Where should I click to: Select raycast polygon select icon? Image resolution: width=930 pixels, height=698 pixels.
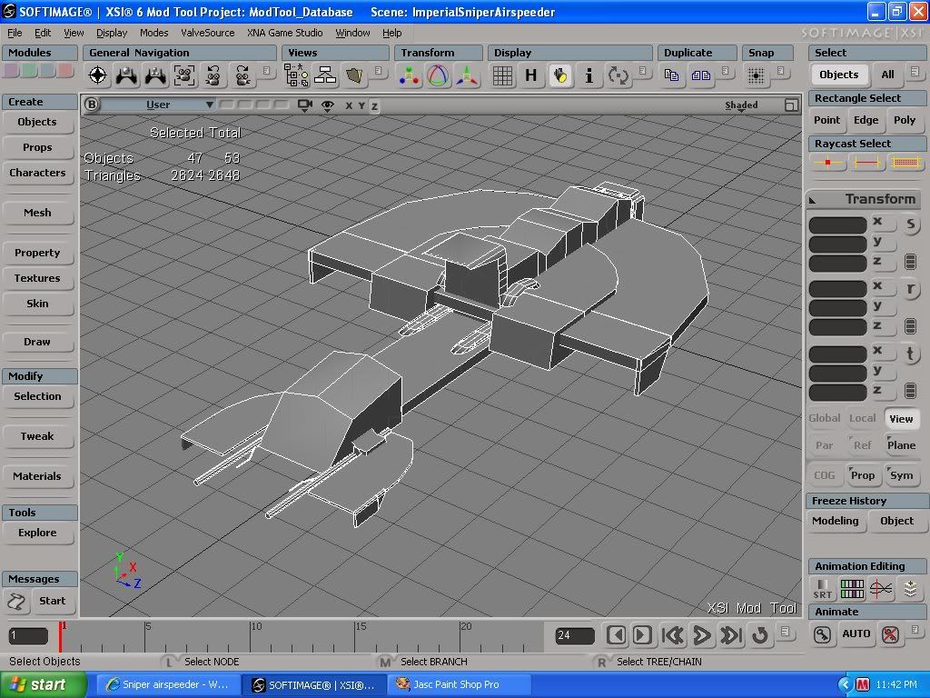(905, 162)
